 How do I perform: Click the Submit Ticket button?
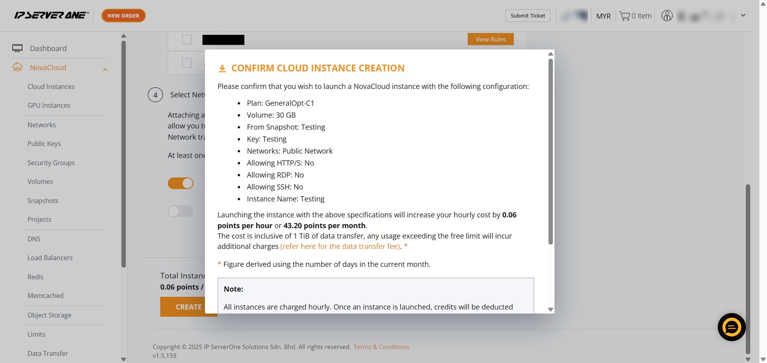pyautogui.click(x=528, y=16)
